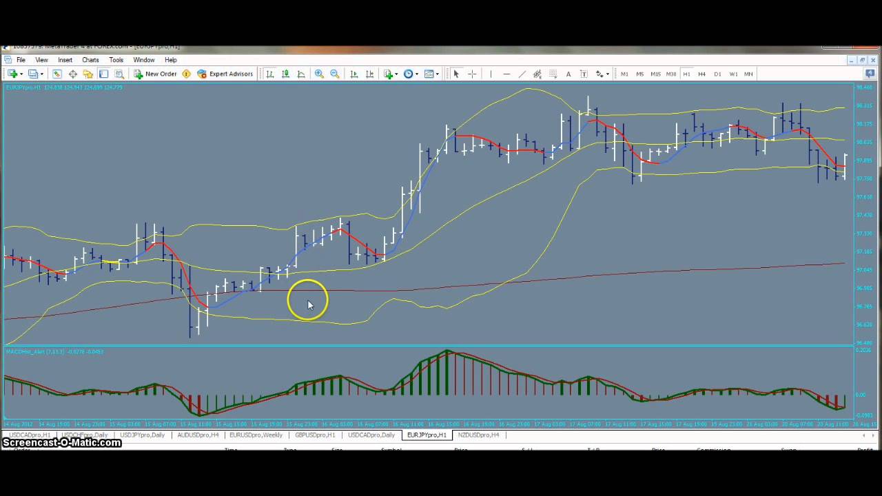
Task: Switch to AUDUSDpro,H4 chart tab
Action: click(x=198, y=435)
